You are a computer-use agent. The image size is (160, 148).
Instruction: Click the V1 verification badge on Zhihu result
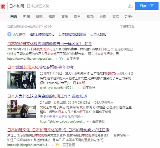61,59
